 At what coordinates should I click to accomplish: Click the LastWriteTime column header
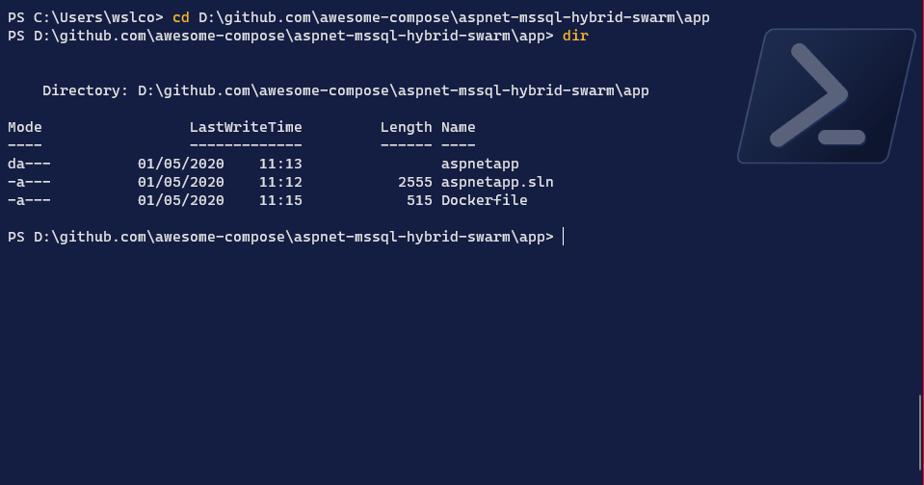(x=246, y=127)
